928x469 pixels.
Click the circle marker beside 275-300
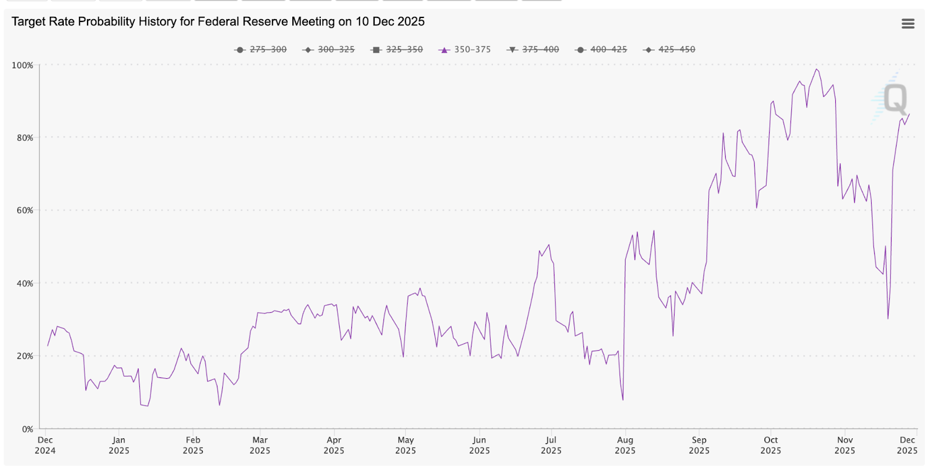(x=240, y=50)
